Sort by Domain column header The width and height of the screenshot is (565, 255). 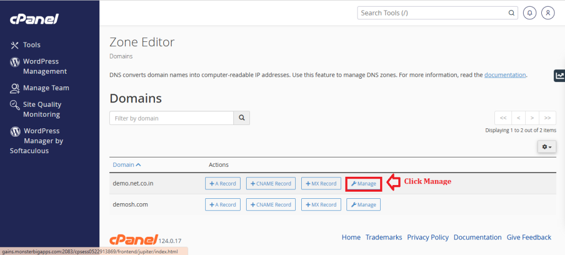(x=127, y=165)
